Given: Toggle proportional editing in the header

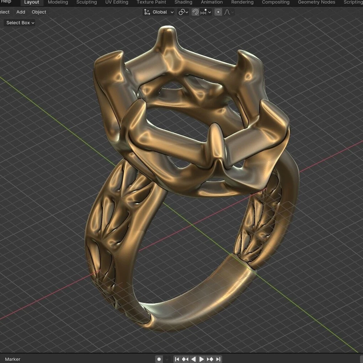Looking at the screenshot, I should coord(218,12).
